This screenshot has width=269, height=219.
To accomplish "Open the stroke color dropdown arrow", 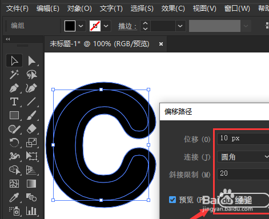I will tap(106, 26).
